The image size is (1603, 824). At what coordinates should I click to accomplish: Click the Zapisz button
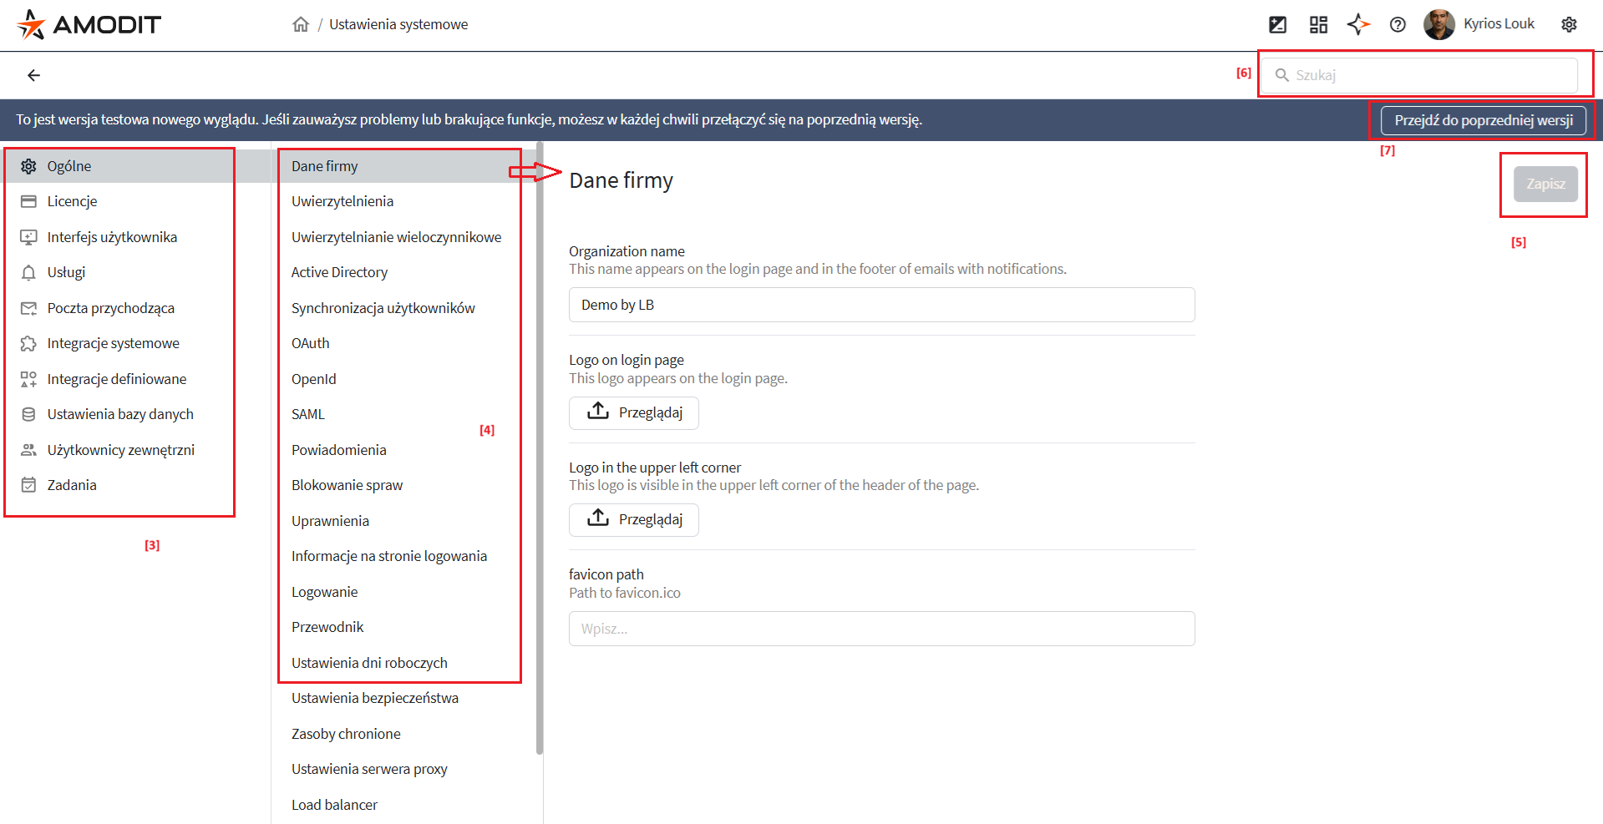1545,184
